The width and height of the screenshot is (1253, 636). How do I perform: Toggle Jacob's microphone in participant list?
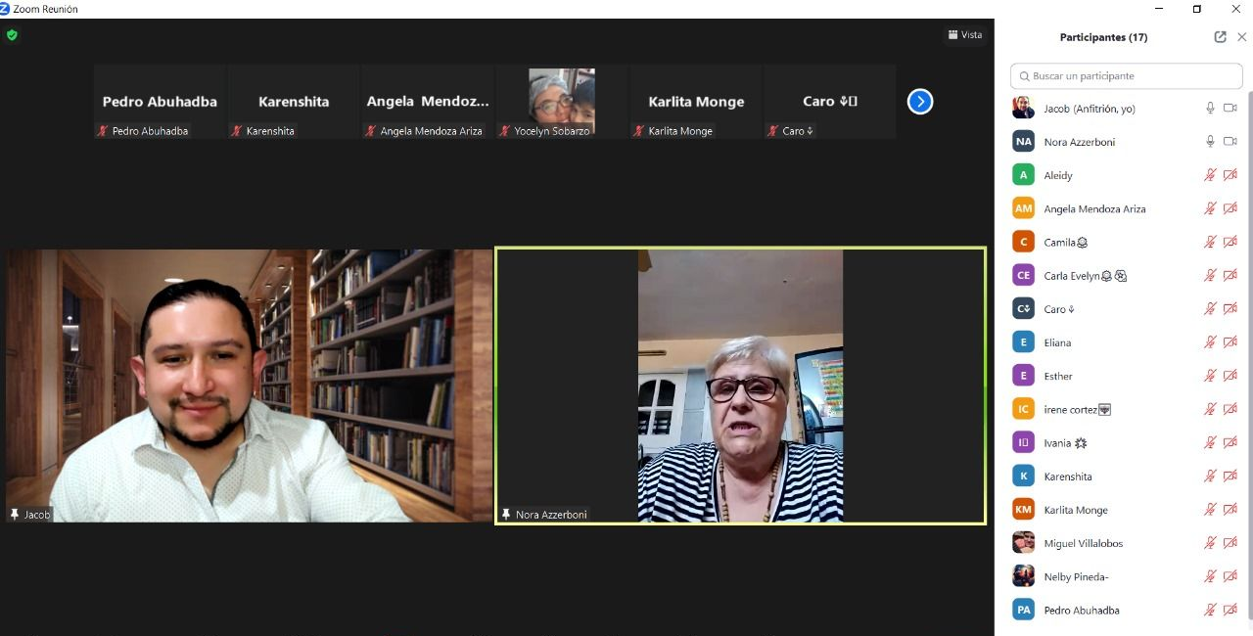(1210, 109)
